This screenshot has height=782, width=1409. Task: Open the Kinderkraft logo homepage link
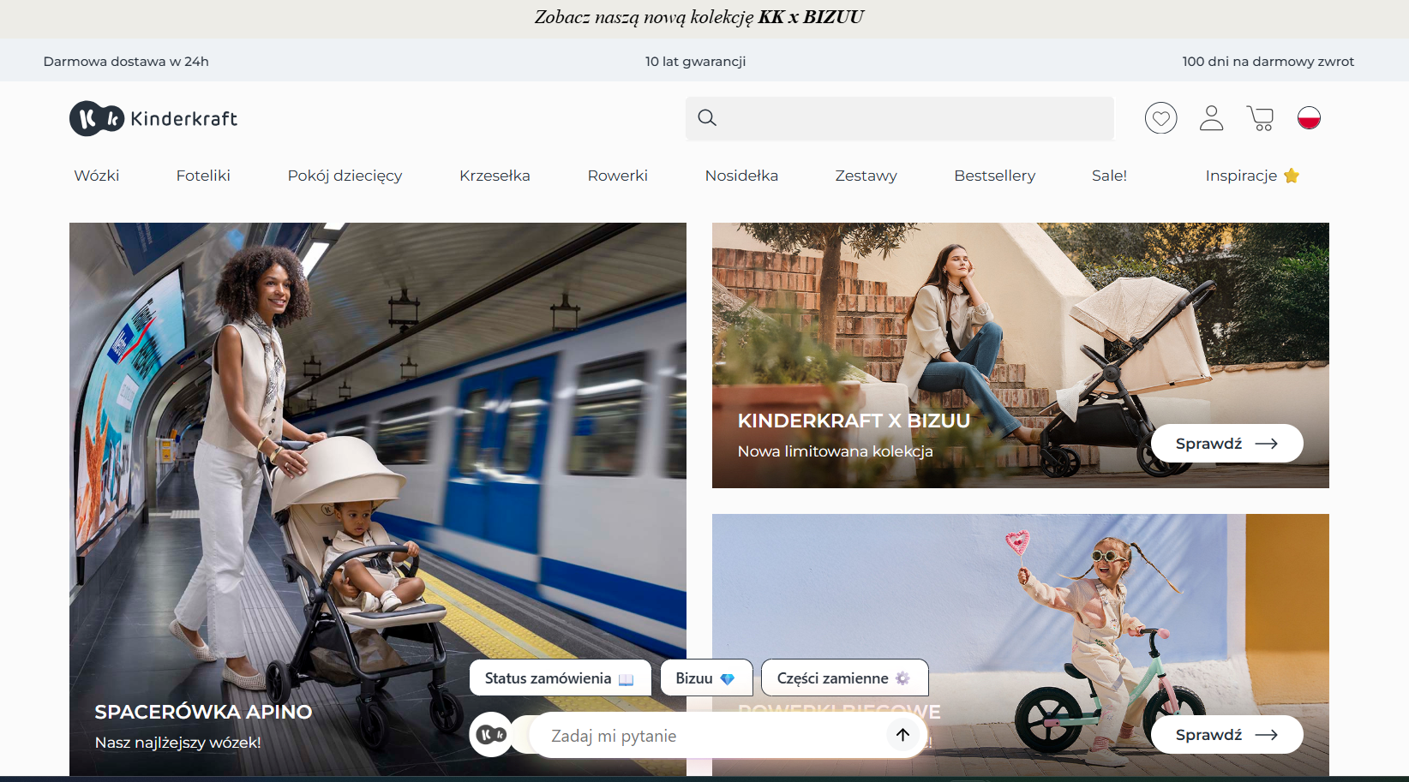pos(153,118)
